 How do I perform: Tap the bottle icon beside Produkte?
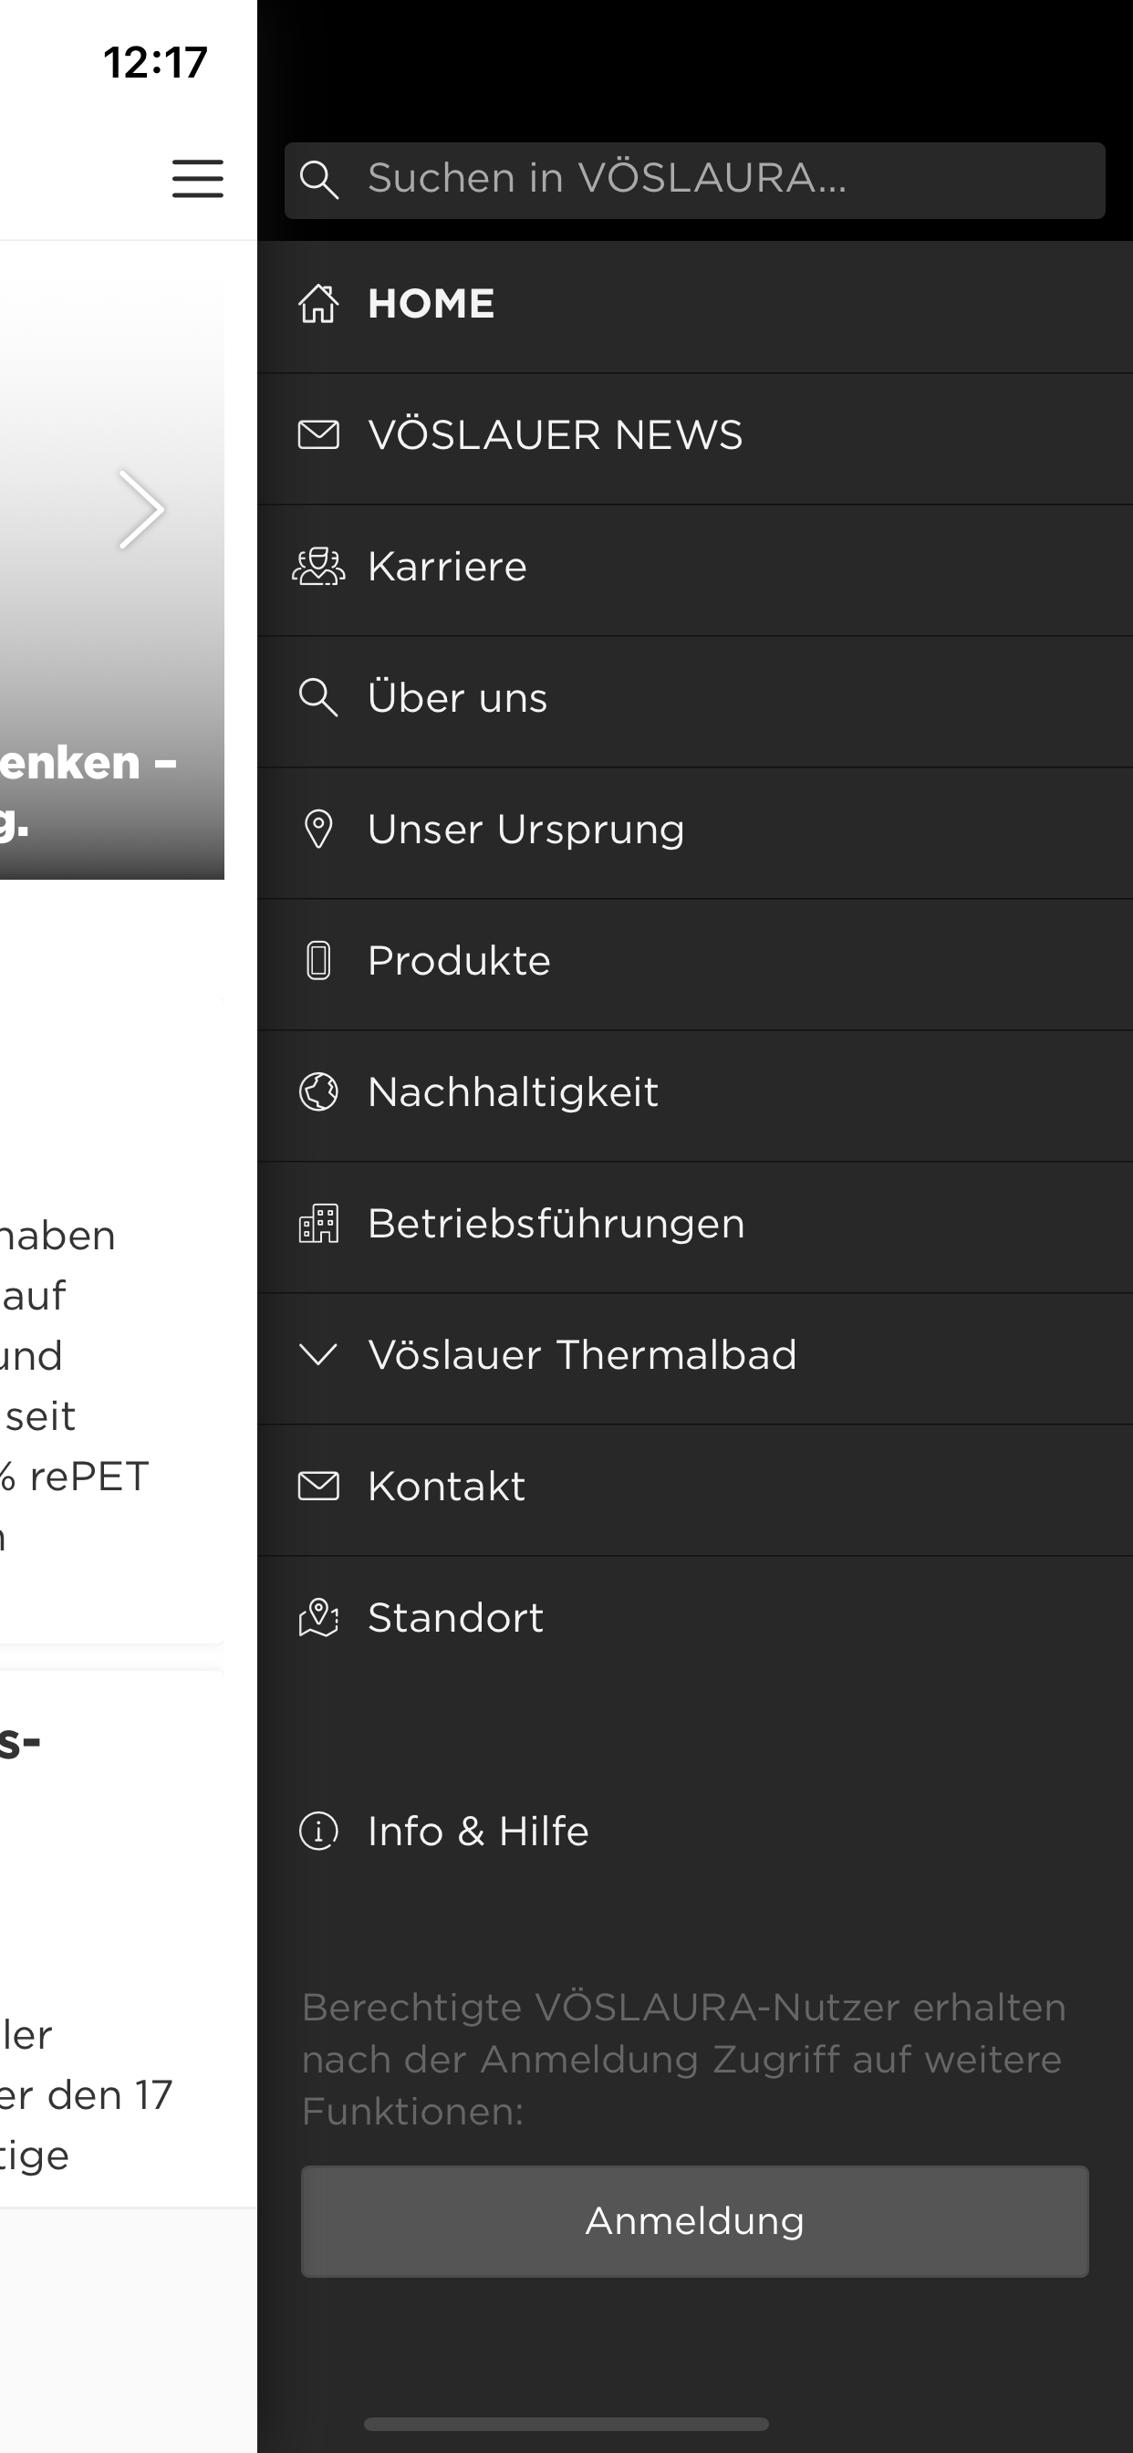coord(318,961)
